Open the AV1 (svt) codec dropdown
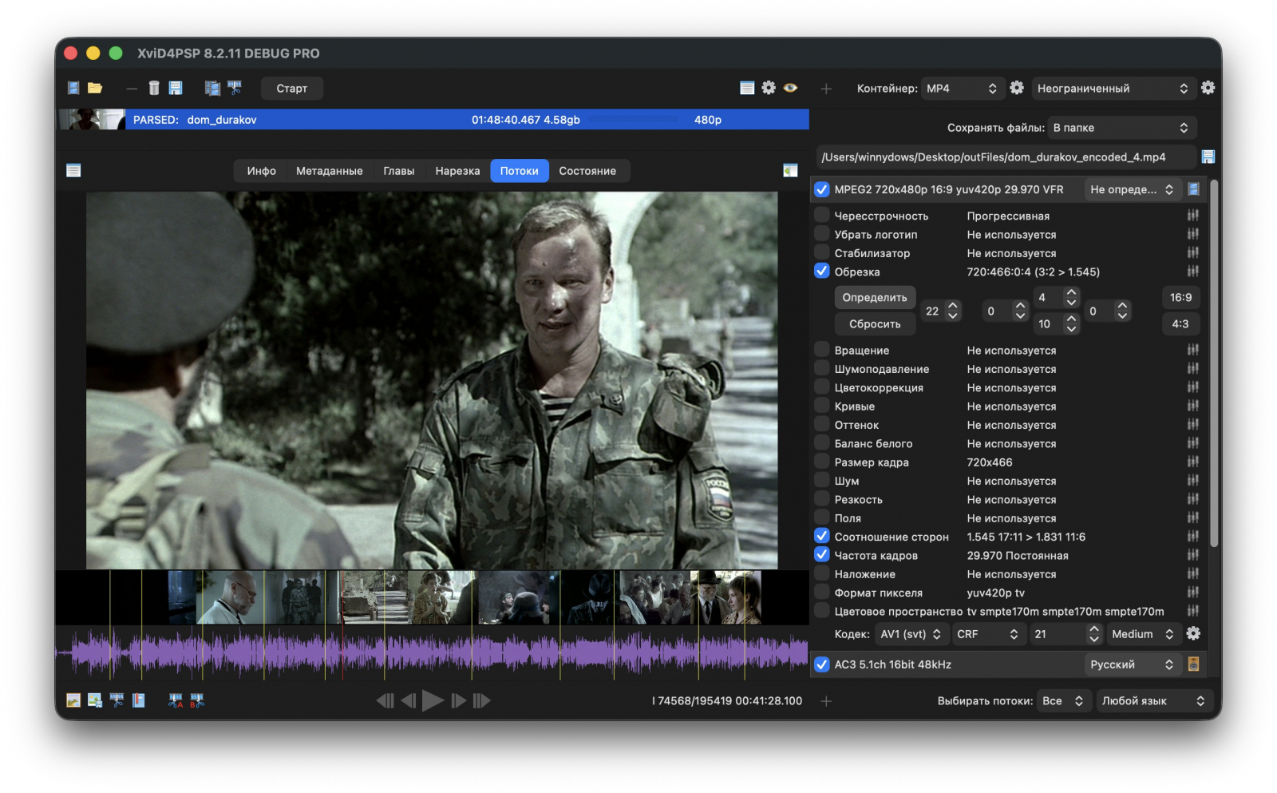Image resolution: width=1277 pixels, height=793 pixels. click(910, 634)
